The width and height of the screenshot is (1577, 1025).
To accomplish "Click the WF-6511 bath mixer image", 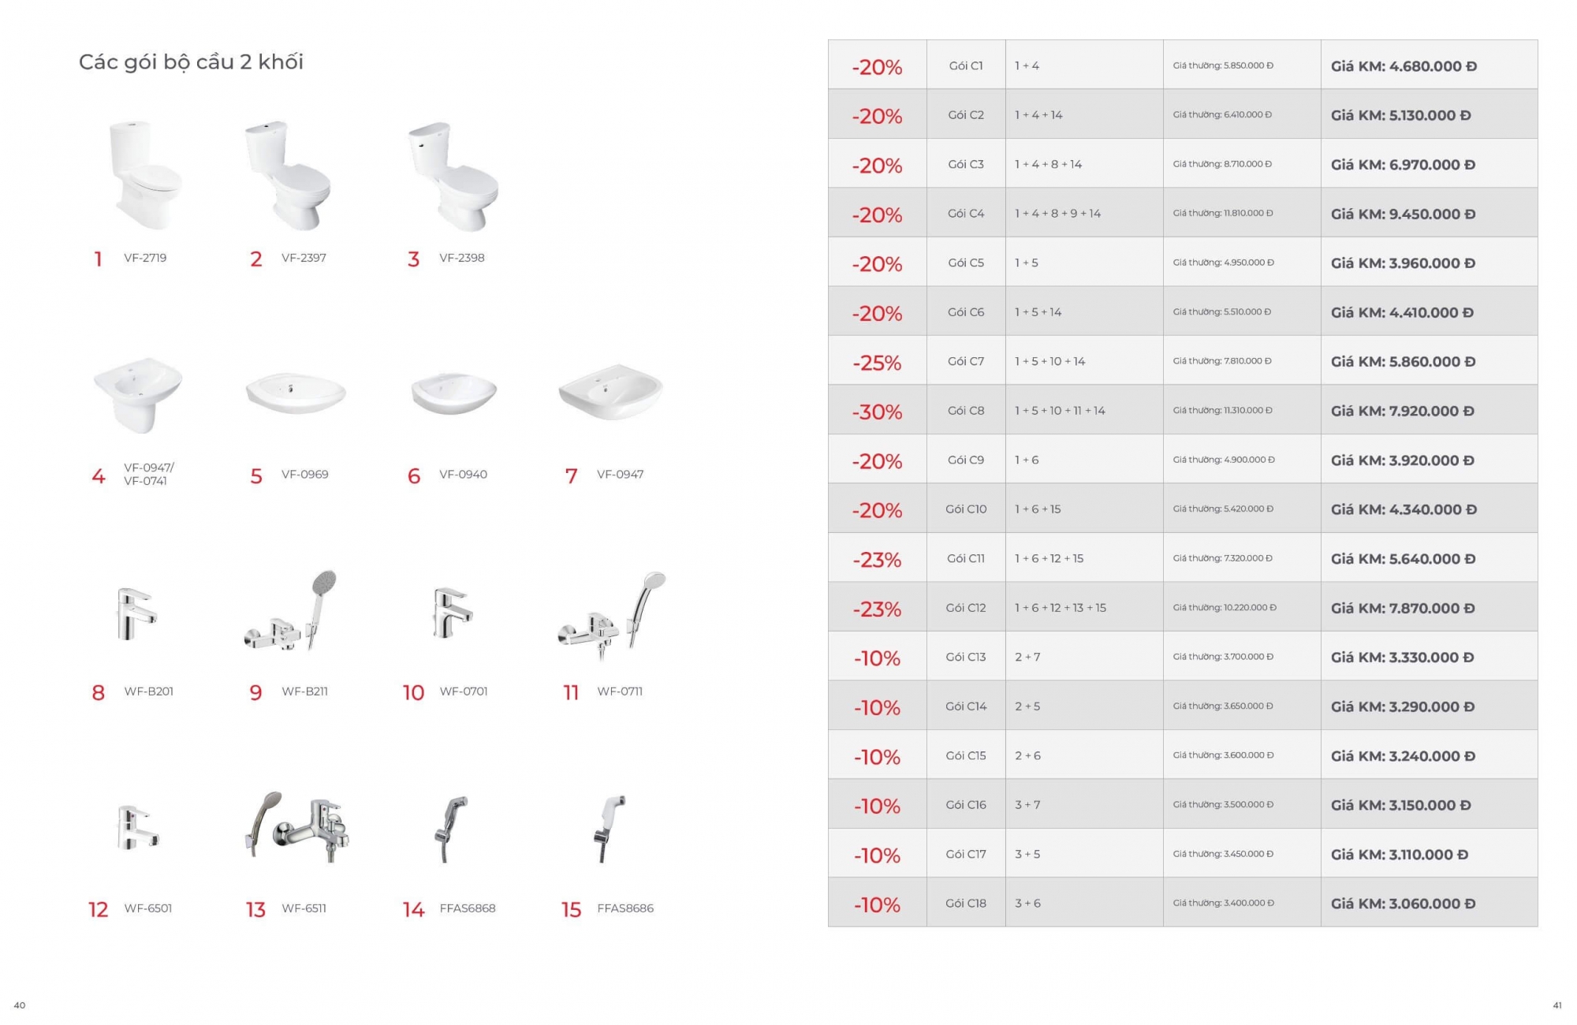I will [x=297, y=826].
